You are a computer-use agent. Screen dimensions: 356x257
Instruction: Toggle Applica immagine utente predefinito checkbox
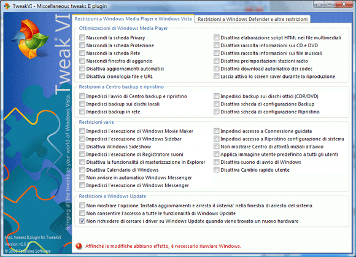click(217, 154)
